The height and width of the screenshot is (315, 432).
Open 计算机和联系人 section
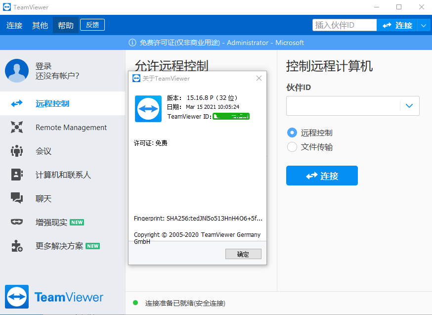63,175
